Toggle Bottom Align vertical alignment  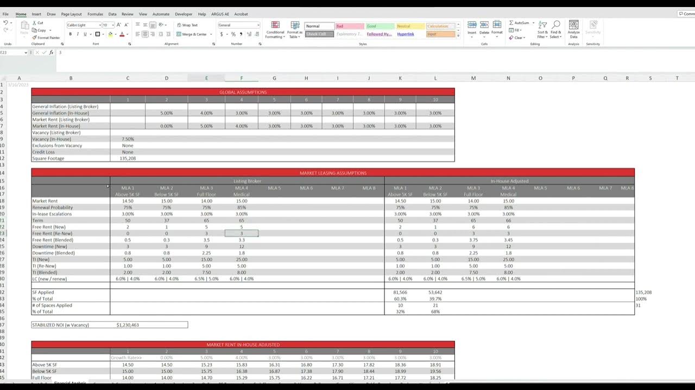(x=153, y=25)
